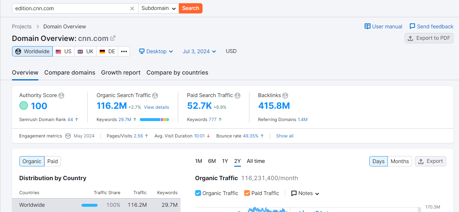This screenshot has height=212, width=459.
Task: Click the Worldwide globe icon in database selector
Action: [x=18, y=51]
